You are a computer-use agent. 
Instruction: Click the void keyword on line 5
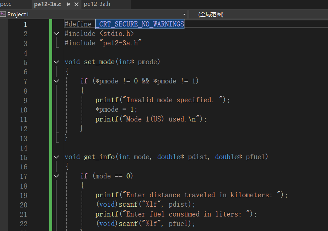click(x=72, y=62)
